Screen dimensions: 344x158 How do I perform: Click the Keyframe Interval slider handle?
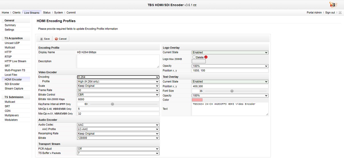coord(112,104)
